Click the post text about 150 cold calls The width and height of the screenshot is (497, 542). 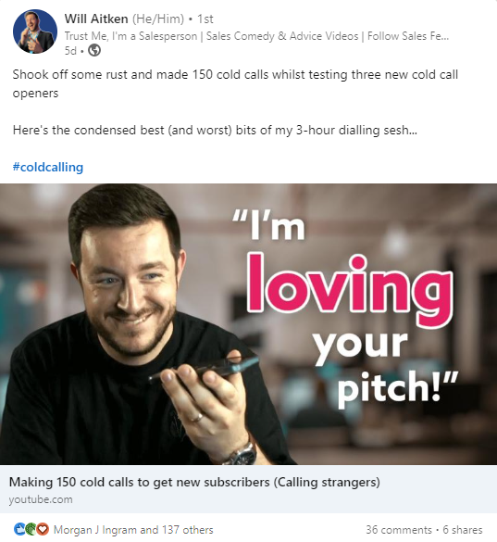point(235,83)
